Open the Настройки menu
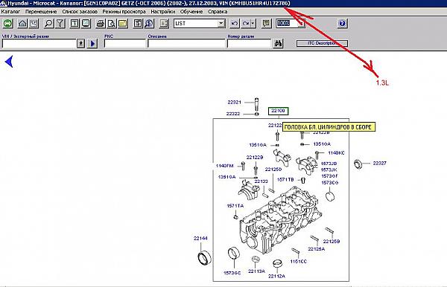The width and height of the screenshot is (447, 287). click(x=162, y=12)
